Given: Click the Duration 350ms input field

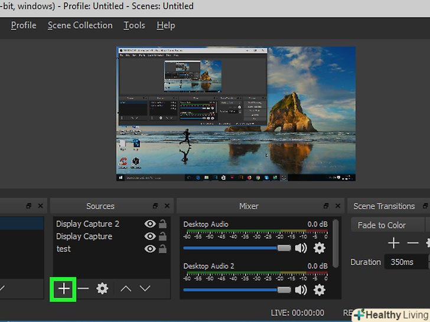Looking at the screenshot, I should pos(404,262).
